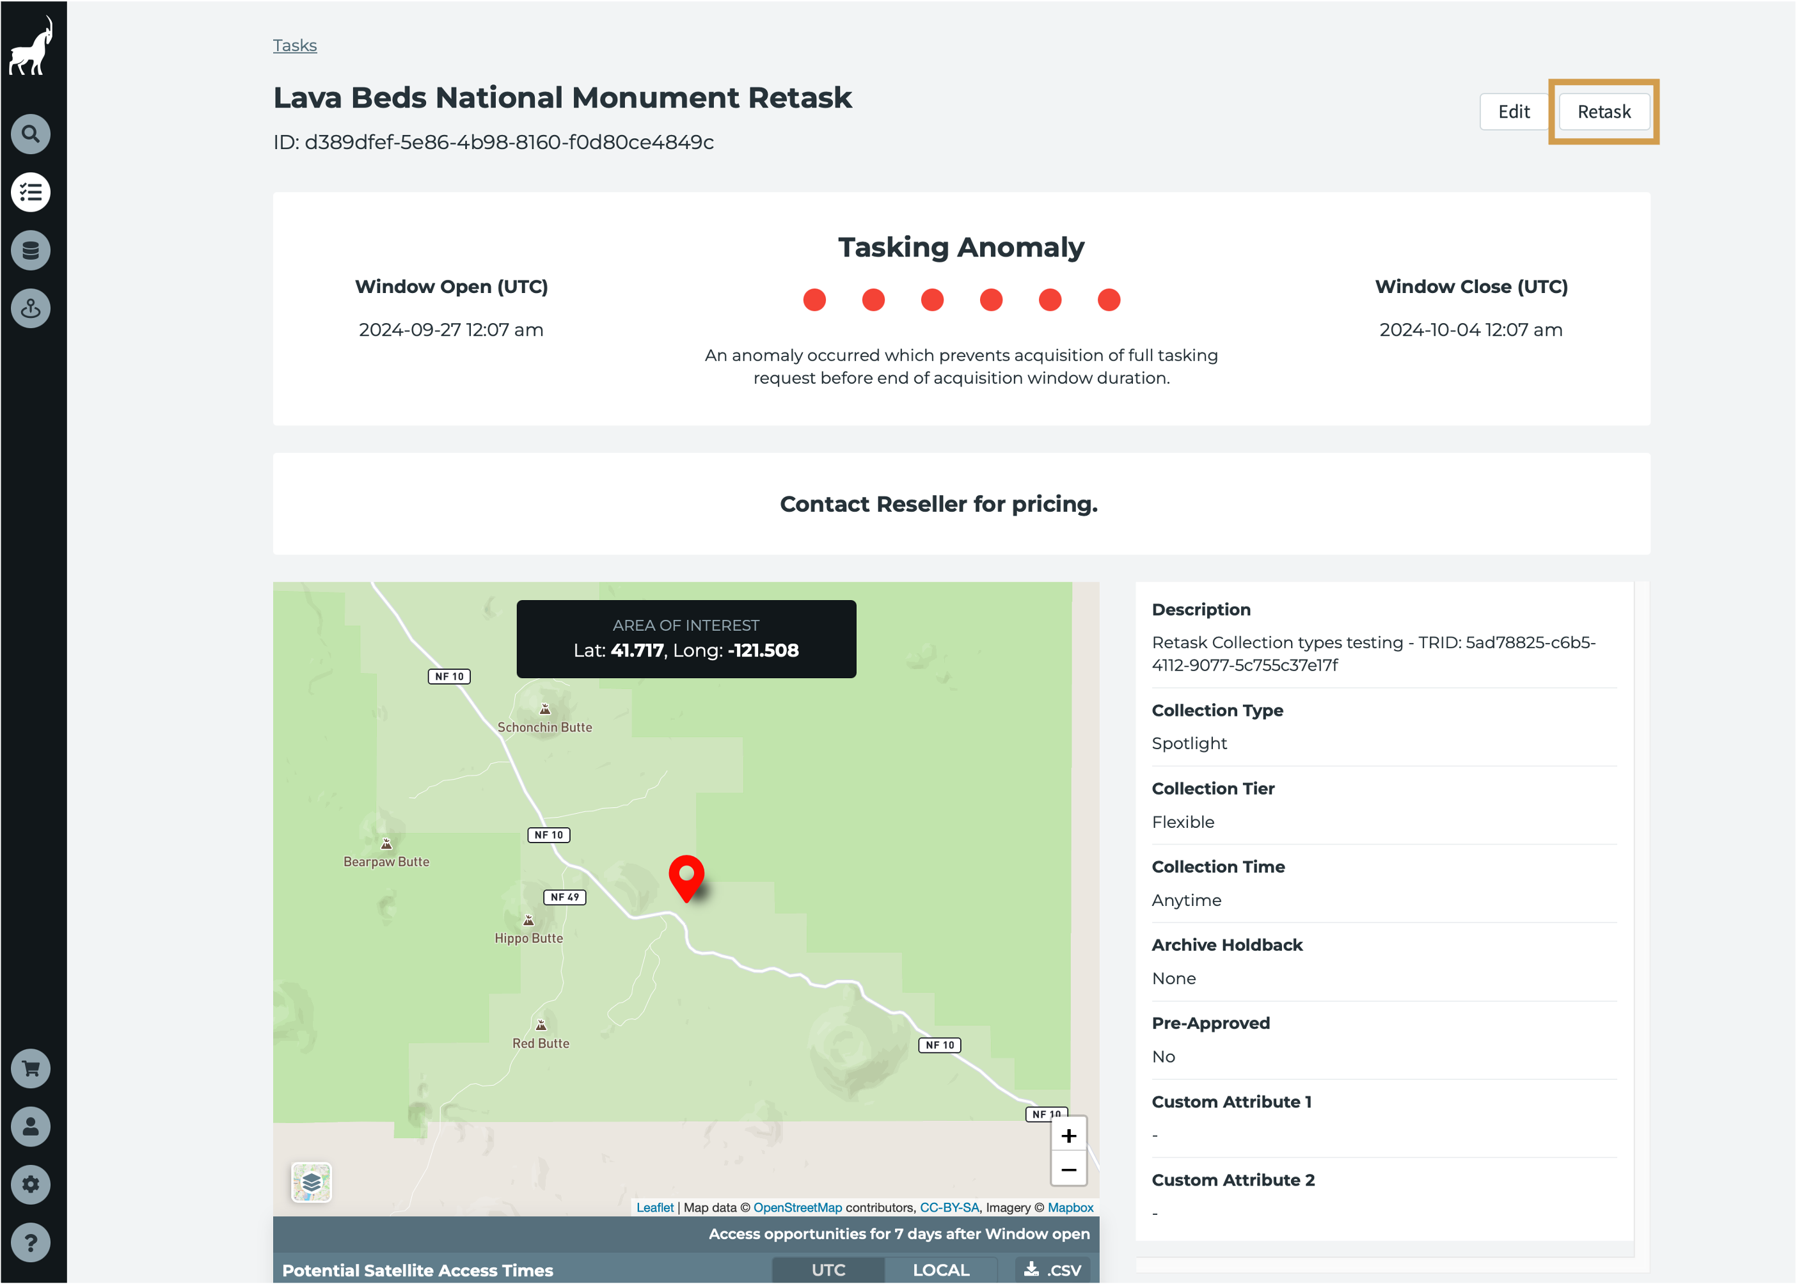Viewport: 1797px width, 1284px height.
Task: Open the database archive sidebar icon
Action: click(31, 251)
